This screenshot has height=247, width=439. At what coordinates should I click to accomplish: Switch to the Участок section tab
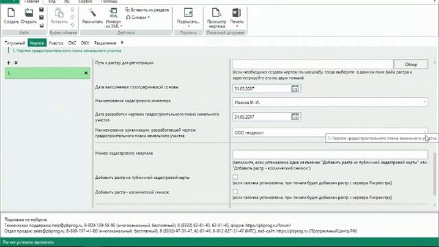tap(56, 43)
